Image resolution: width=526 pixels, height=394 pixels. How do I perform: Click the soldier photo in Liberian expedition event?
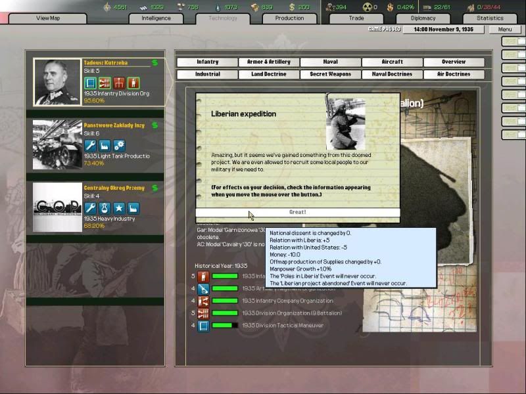tap(346, 123)
